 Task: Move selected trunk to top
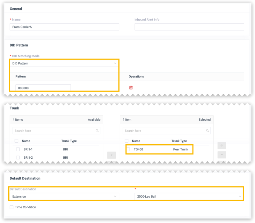[x=222, y=146]
